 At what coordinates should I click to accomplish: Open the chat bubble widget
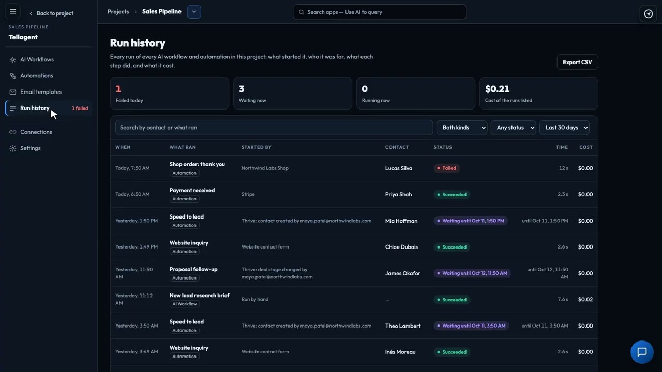(x=642, y=352)
